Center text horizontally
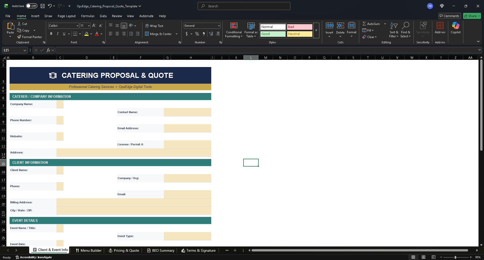Screen dimensions: 484x260 point(117,34)
